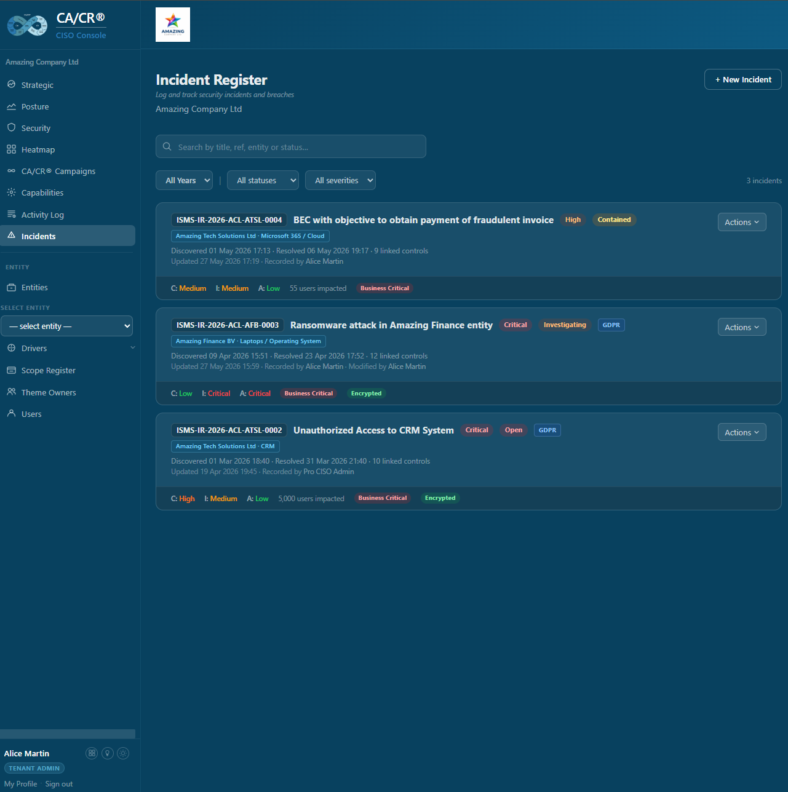Image resolution: width=788 pixels, height=792 pixels.
Task: Click the High severity badge
Action: point(573,220)
